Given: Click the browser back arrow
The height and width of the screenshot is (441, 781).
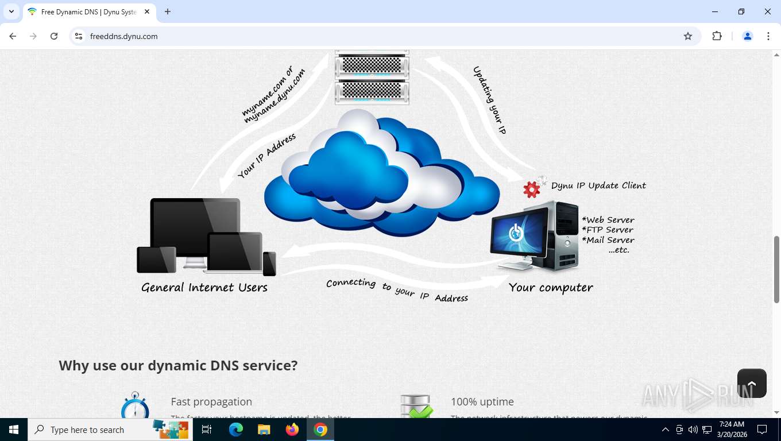Looking at the screenshot, I should [x=13, y=36].
